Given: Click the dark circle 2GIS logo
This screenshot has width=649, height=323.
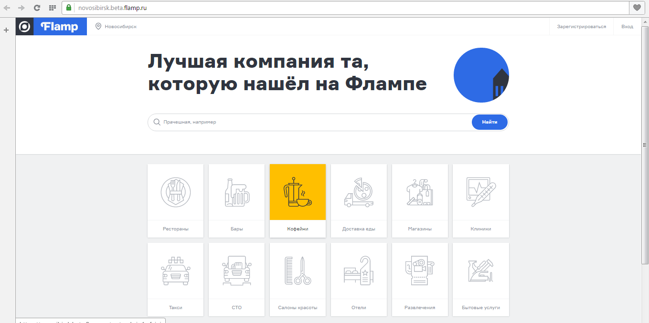Looking at the screenshot, I should tap(24, 27).
